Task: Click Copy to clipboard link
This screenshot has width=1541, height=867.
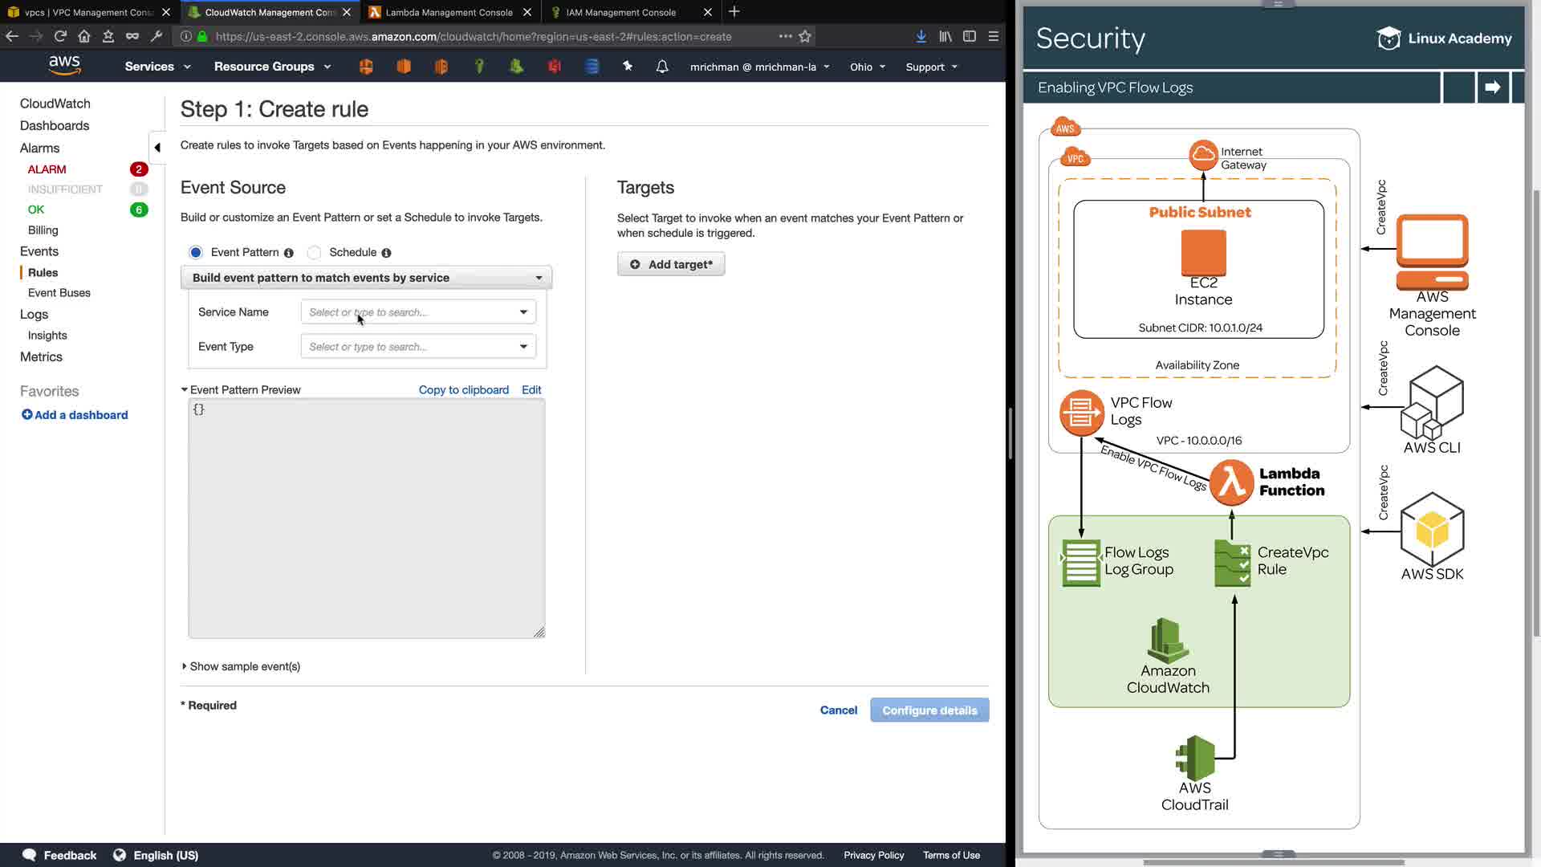Action: [x=463, y=390]
